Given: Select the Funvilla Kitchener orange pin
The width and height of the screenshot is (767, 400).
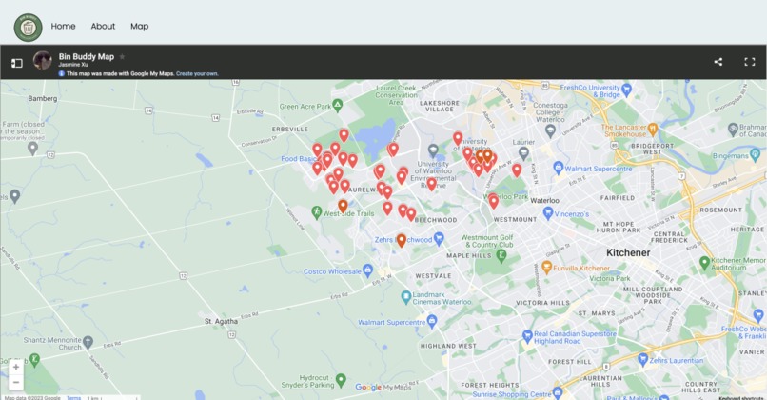Looking at the screenshot, I should pos(547,267).
